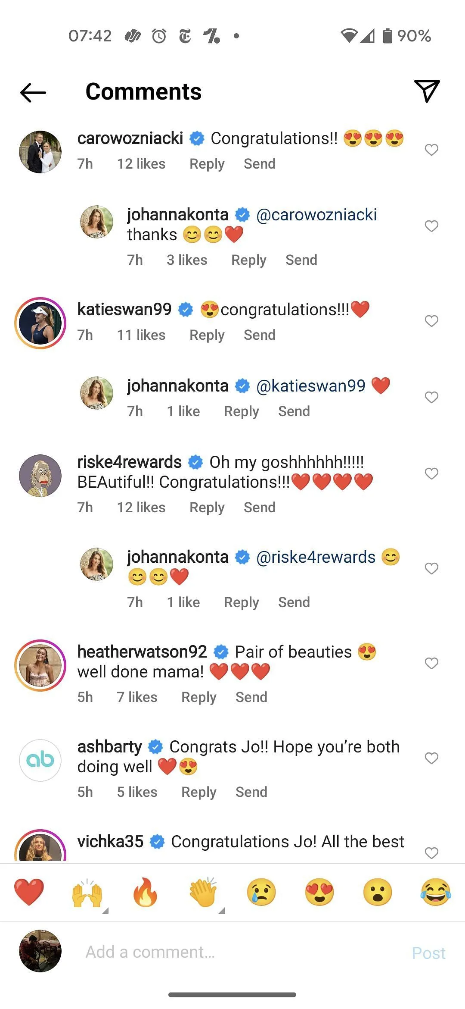Open skin tone options for raised hands emoji

coord(105,910)
